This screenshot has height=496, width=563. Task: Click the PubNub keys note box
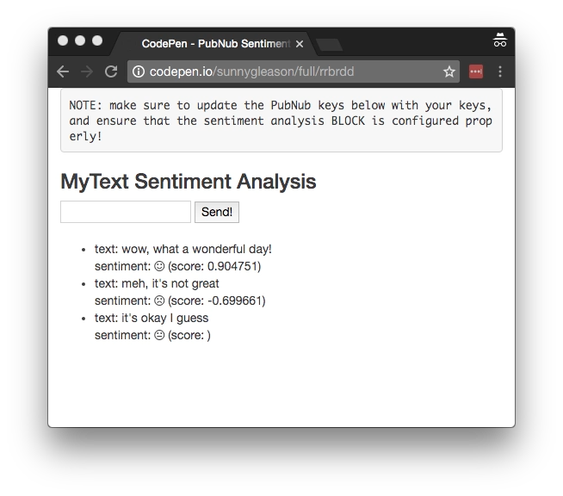point(281,121)
